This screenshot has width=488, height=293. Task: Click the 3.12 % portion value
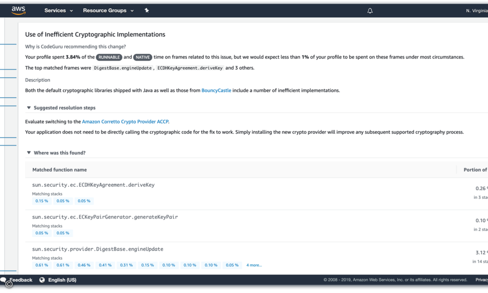click(x=481, y=253)
